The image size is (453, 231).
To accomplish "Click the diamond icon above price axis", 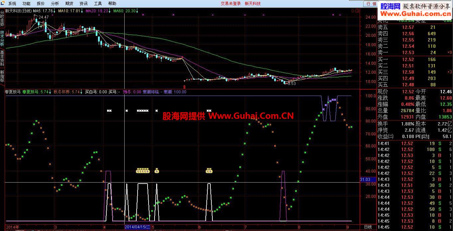I will [353, 11].
